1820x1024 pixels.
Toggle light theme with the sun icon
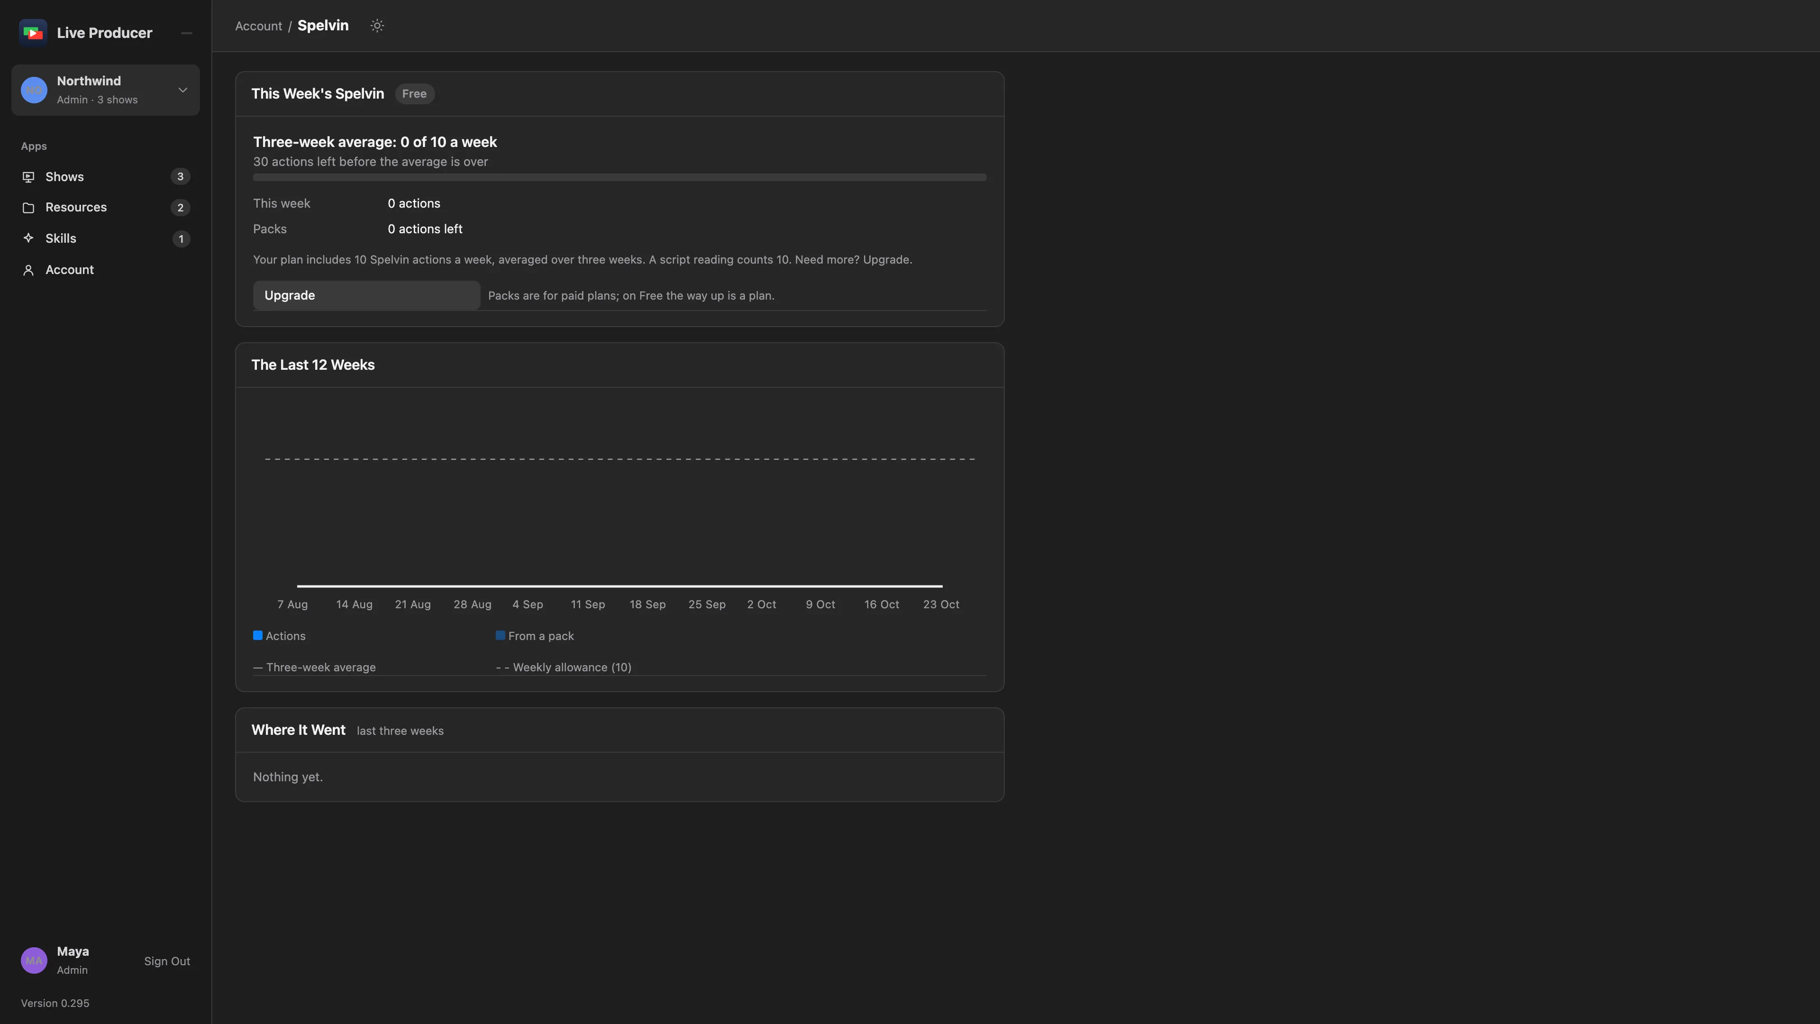point(377,26)
